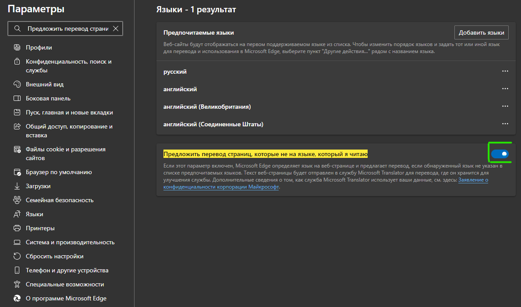Open more actions for английский (Соединенные Штаты)

click(505, 124)
